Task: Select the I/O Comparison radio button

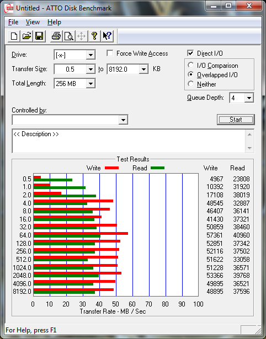Action: (191, 65)
